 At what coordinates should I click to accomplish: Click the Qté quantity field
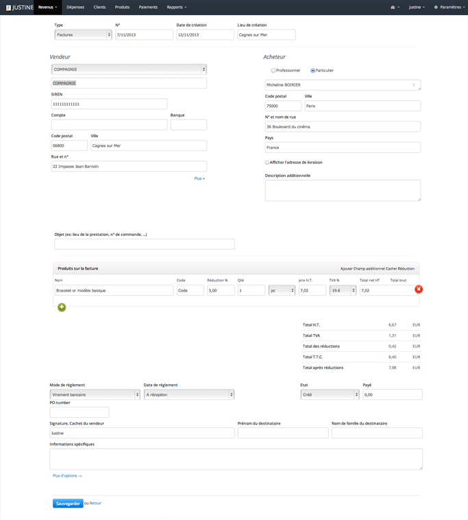coord(251,290)
